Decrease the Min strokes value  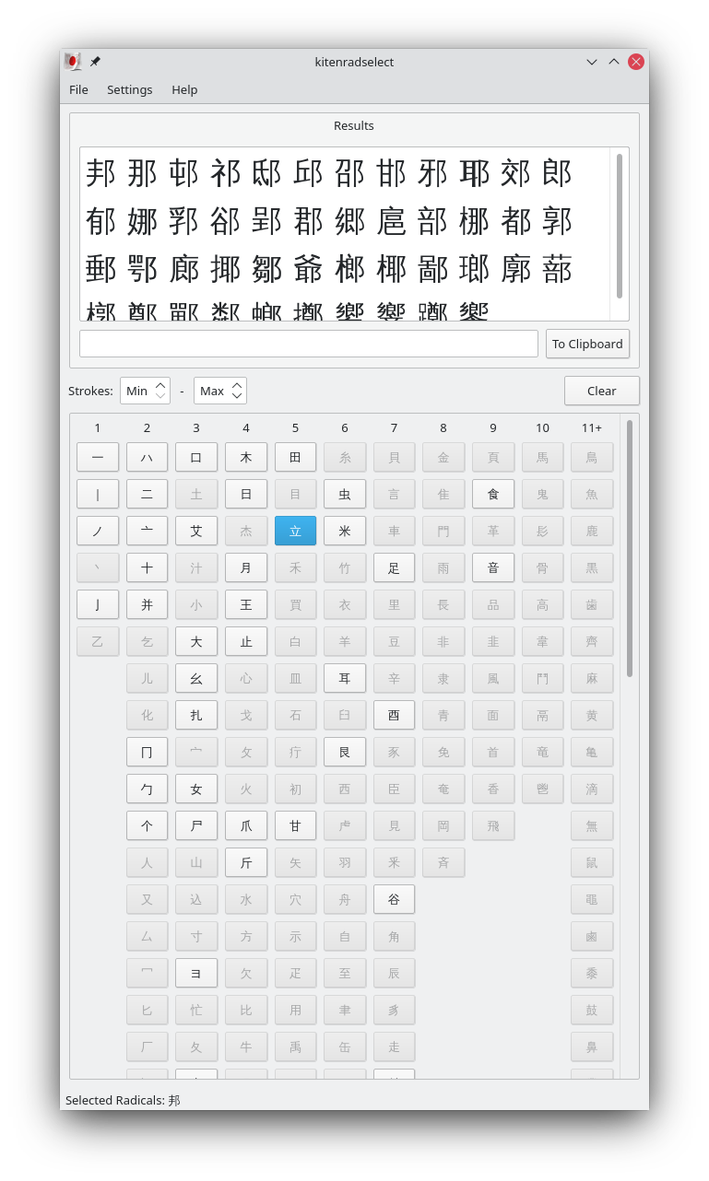point(161,396)
